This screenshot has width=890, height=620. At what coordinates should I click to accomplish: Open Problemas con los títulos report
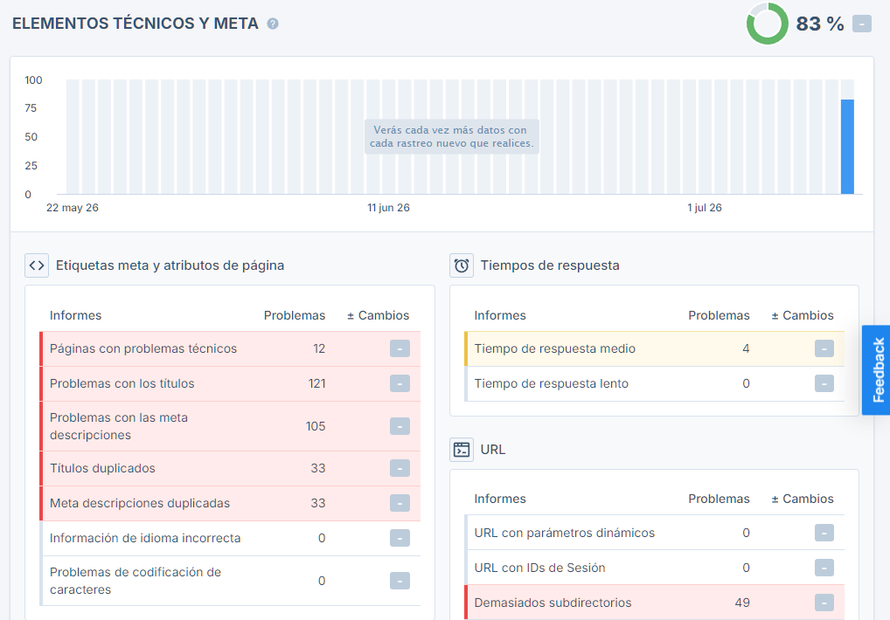pyautogui.click(x=230, y=383)
